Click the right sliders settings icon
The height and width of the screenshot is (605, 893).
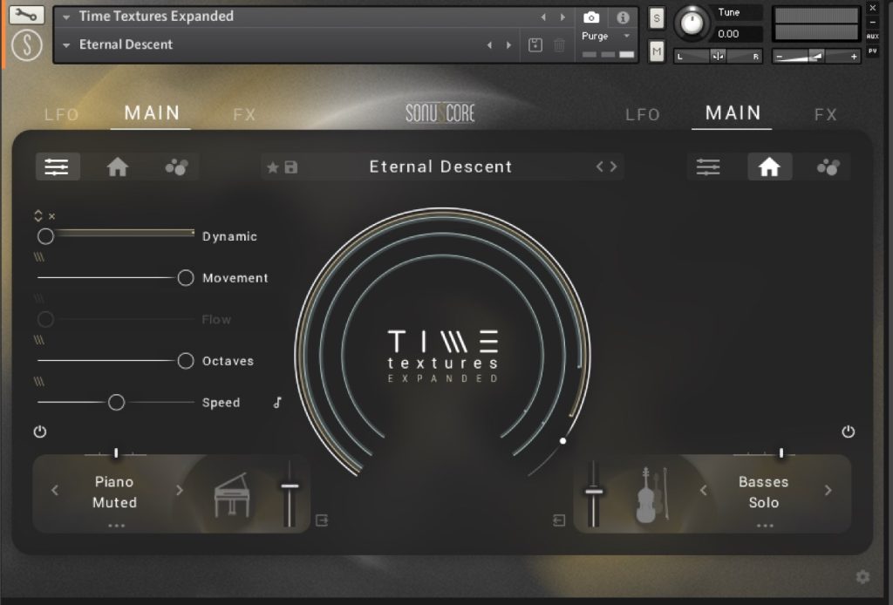(x=708, y=167)
